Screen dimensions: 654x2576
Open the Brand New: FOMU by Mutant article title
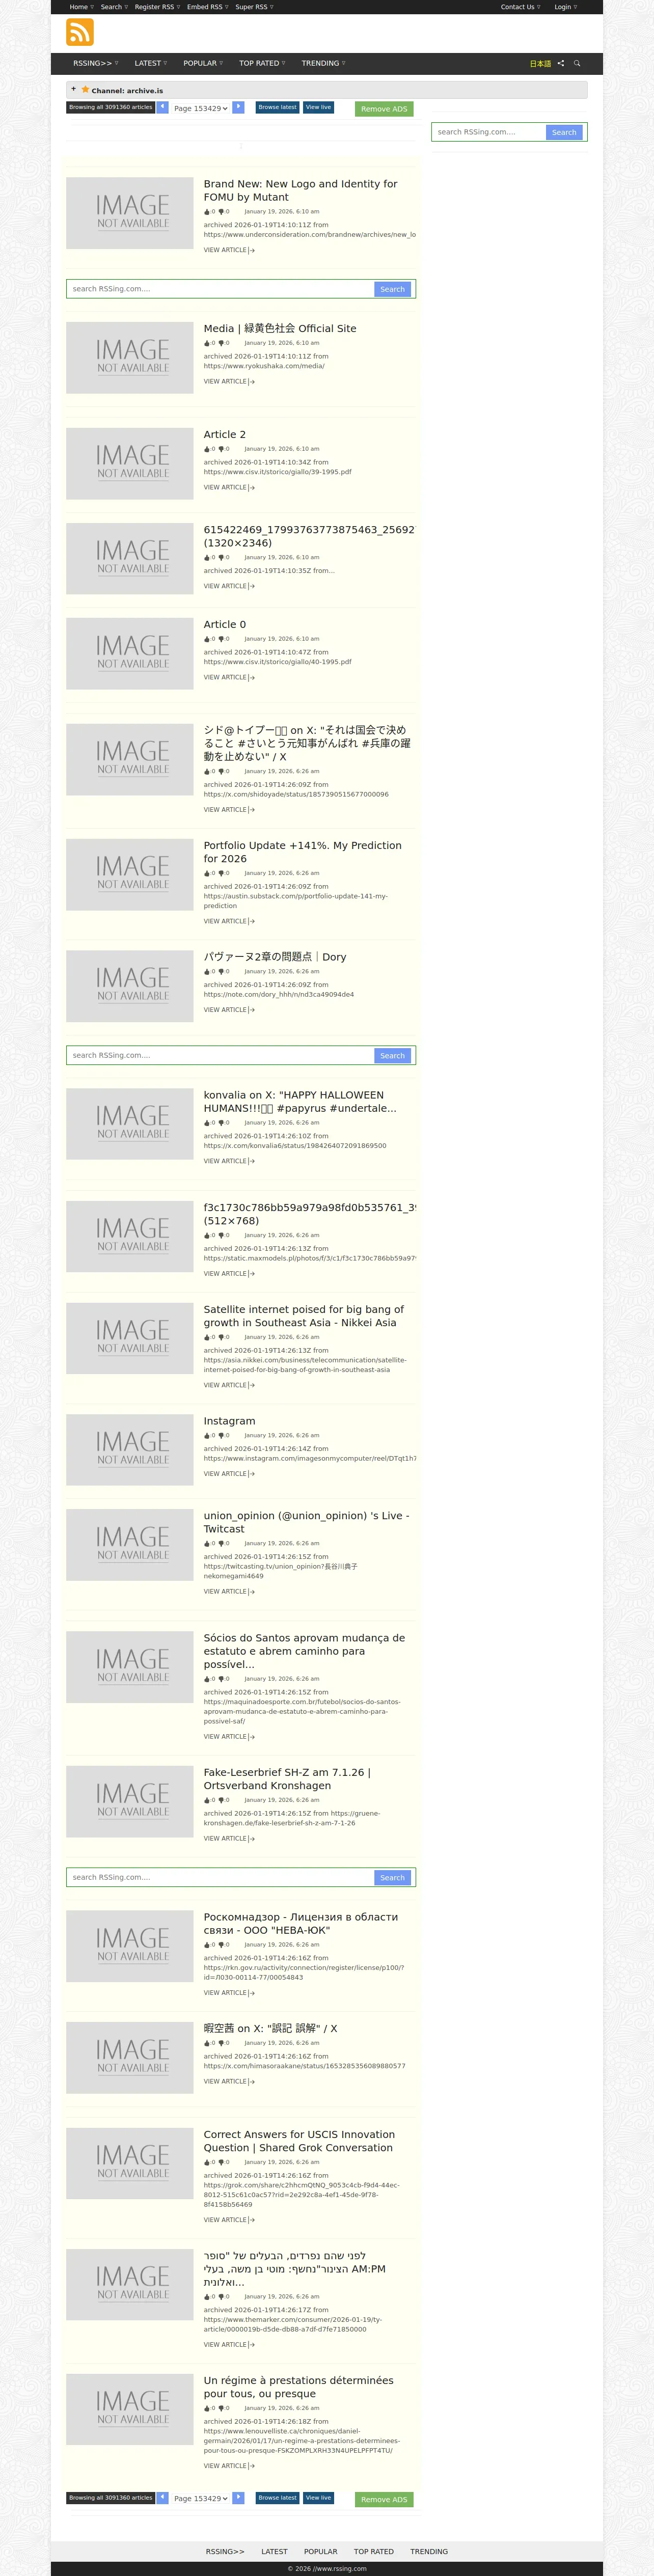[x=300, y=190]
